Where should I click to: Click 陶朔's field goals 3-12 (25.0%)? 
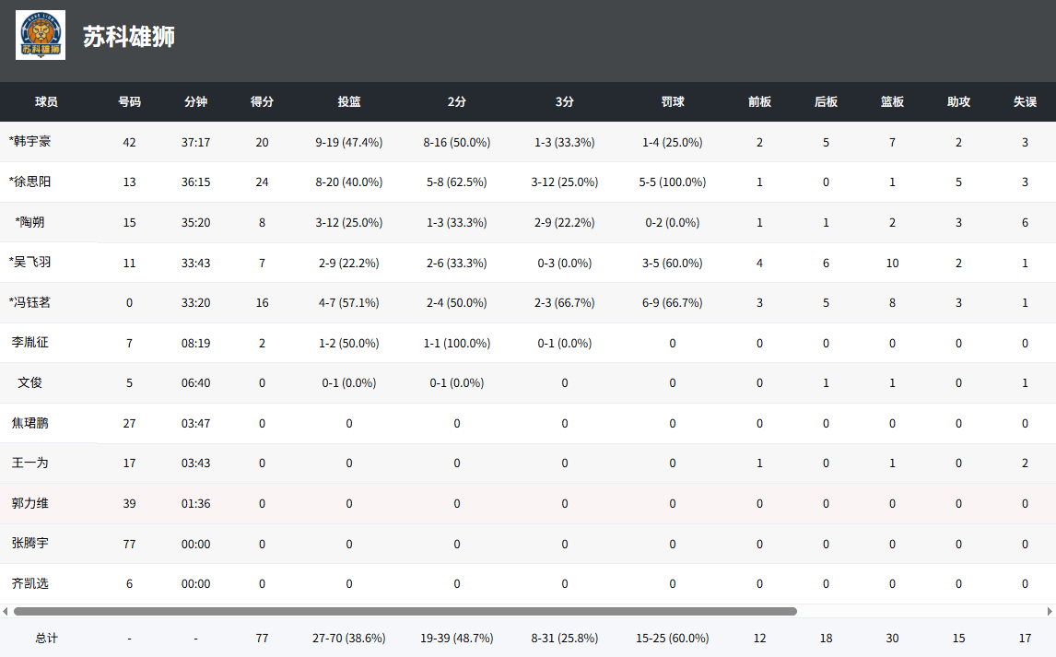coord(349,223)
